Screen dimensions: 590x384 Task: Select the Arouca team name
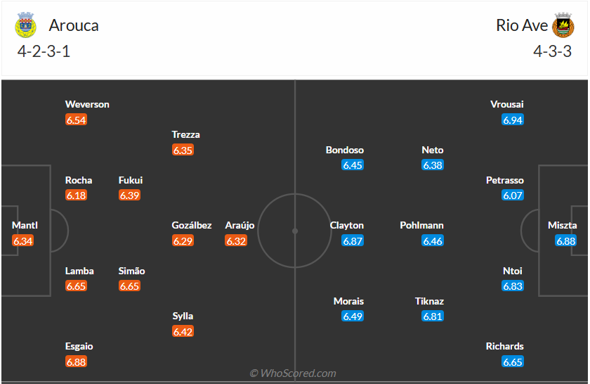[74, 25]
